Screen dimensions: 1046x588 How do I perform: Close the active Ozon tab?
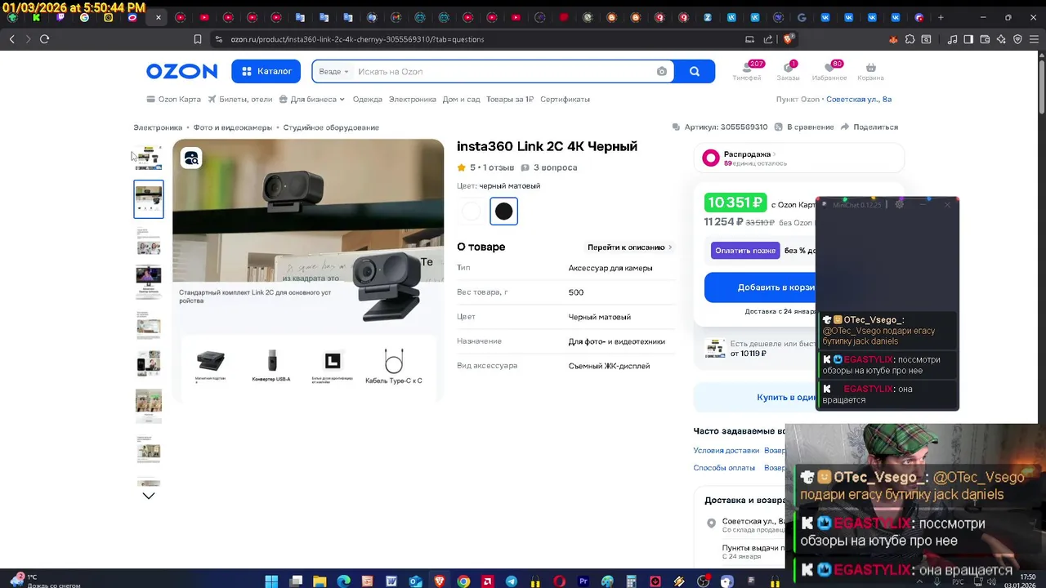click(x=158, y=17)
